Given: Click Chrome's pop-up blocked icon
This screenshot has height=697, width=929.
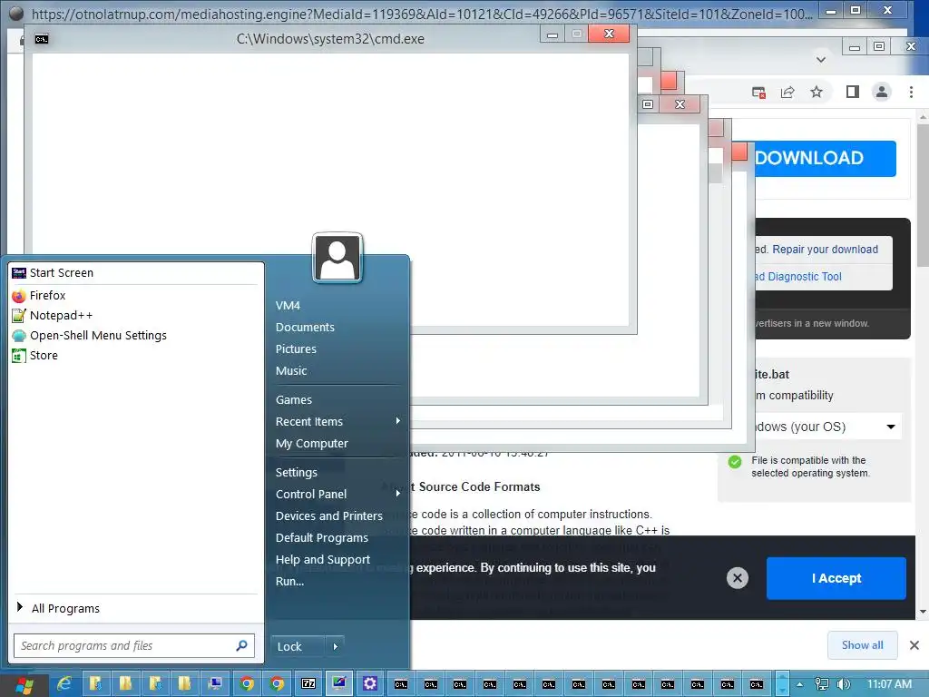Looking at the screenshot, I should [x=758, y=92].
